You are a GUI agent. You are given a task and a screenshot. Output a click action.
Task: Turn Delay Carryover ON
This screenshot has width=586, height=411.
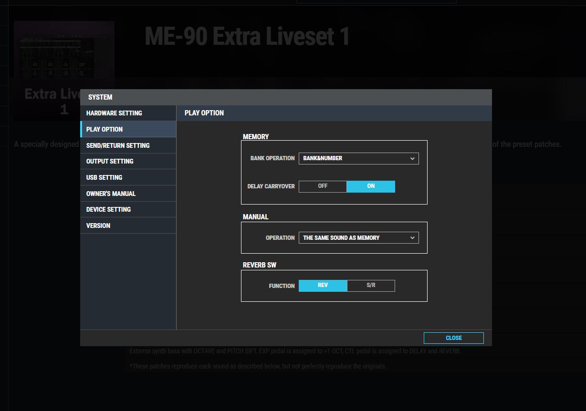coord(371,186)
